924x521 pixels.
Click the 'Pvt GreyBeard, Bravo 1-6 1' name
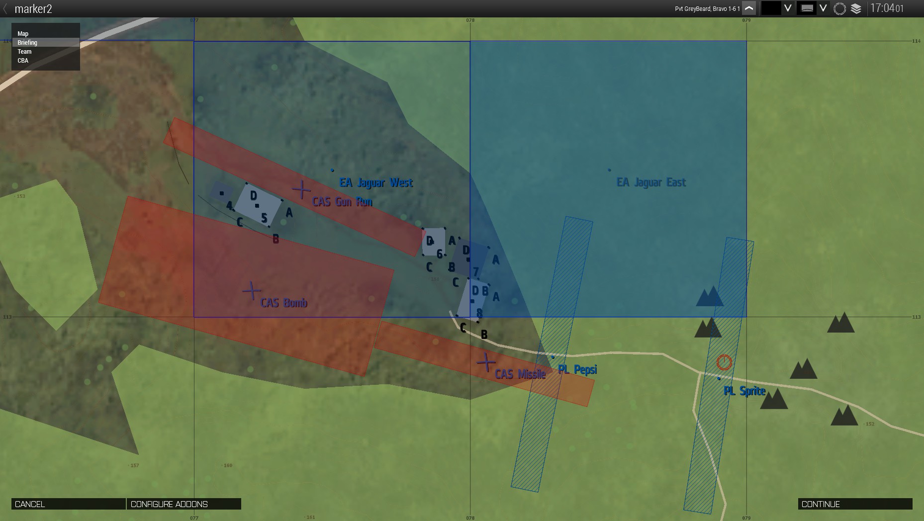click(x=707, y=8)
